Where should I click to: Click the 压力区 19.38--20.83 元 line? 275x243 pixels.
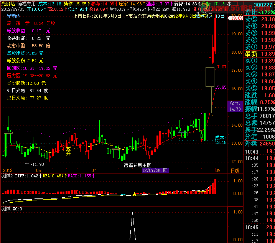(x=32, y=76)
